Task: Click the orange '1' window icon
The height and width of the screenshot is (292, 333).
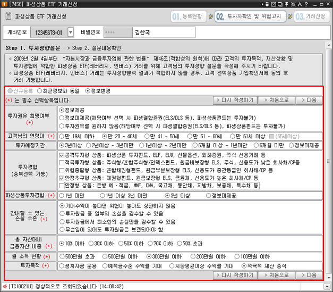Action: tap(4, 4)
